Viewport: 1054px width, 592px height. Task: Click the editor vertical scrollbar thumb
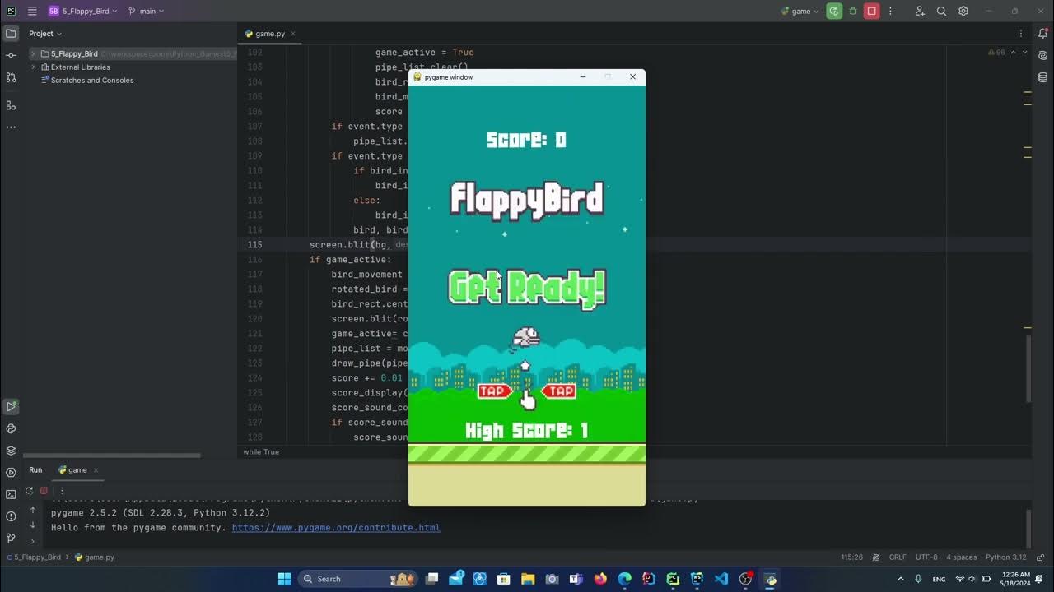1028,368
